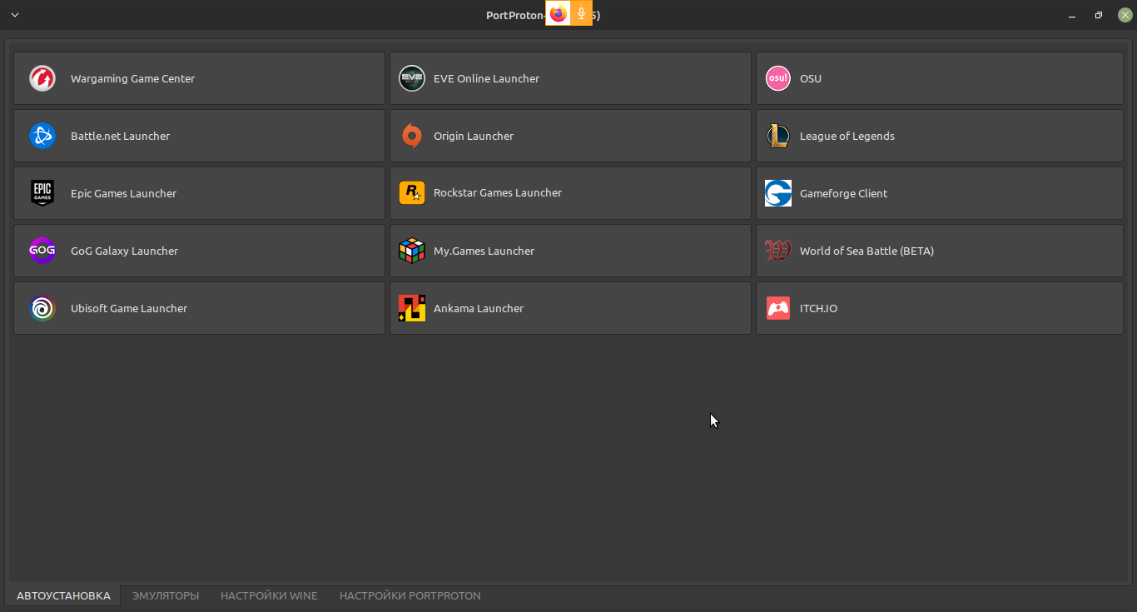Open the НАСТРОЙКИ PORTPROTON tab
The height and width of the screenshot is (612, 1137).
coord(410,595)
